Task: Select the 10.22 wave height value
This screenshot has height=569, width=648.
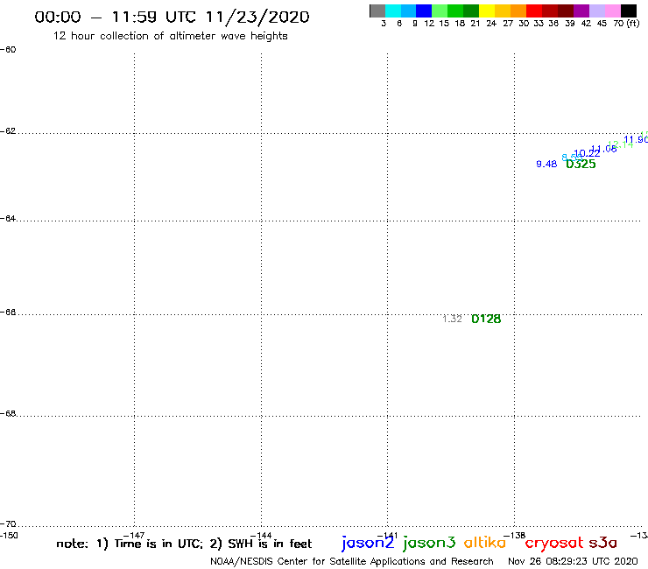Action: coord(588,153)
